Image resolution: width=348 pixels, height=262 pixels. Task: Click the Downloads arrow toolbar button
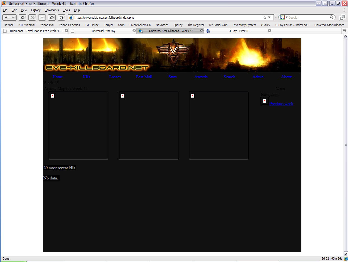tap(62, 17)
